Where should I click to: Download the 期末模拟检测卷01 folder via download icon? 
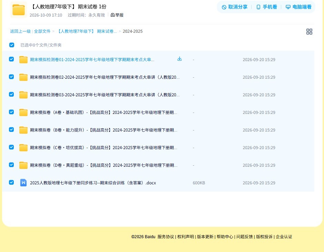pos(180,59)
